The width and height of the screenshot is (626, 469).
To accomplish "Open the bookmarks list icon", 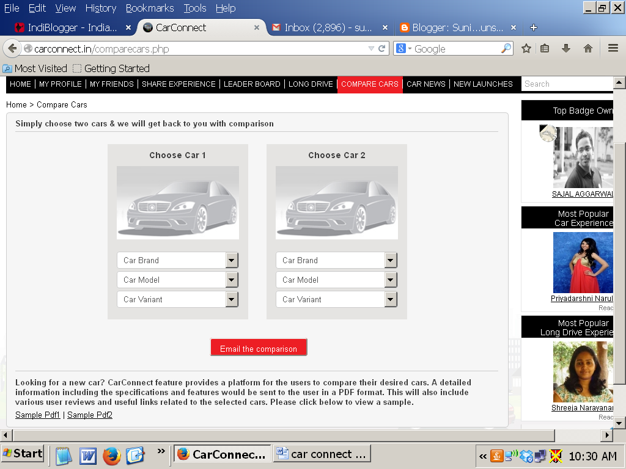I will coord(545,49).
